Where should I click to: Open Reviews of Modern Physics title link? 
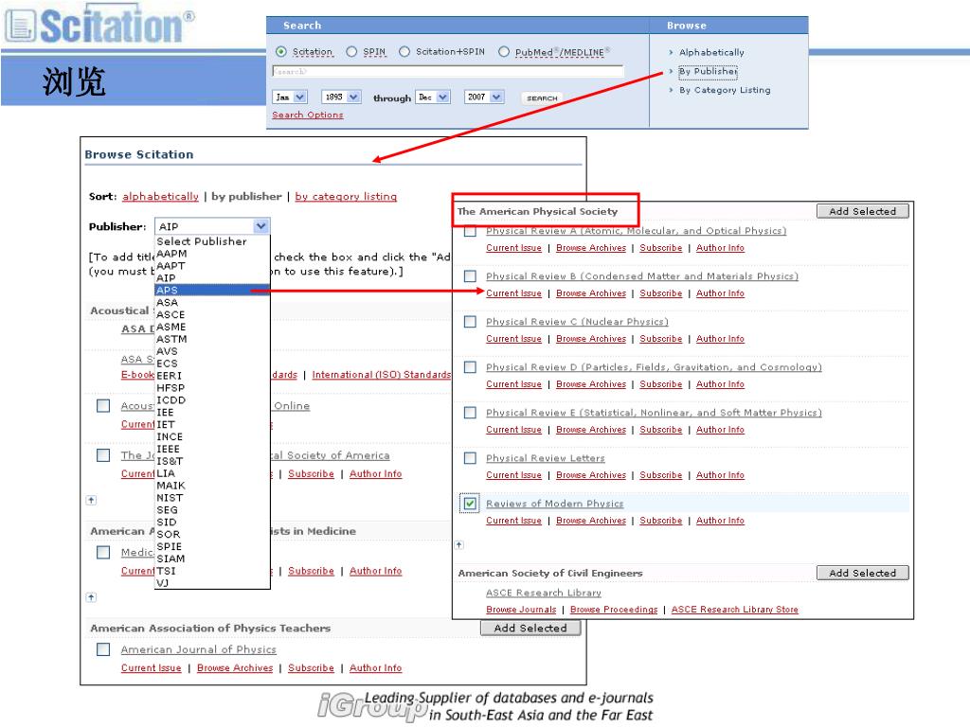coord(554,504)
